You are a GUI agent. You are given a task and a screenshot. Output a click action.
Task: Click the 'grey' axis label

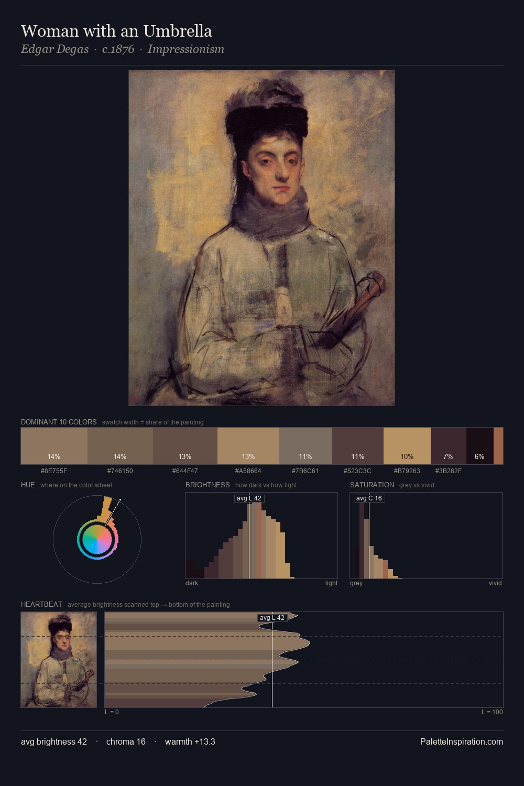tap(356, 583)
